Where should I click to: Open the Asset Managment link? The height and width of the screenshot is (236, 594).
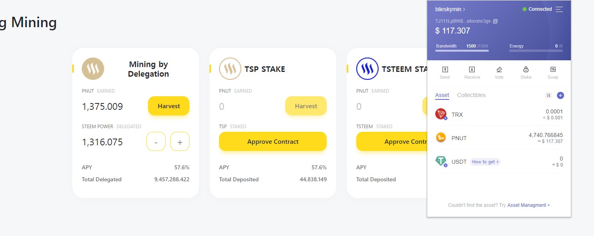coord(529,205)
